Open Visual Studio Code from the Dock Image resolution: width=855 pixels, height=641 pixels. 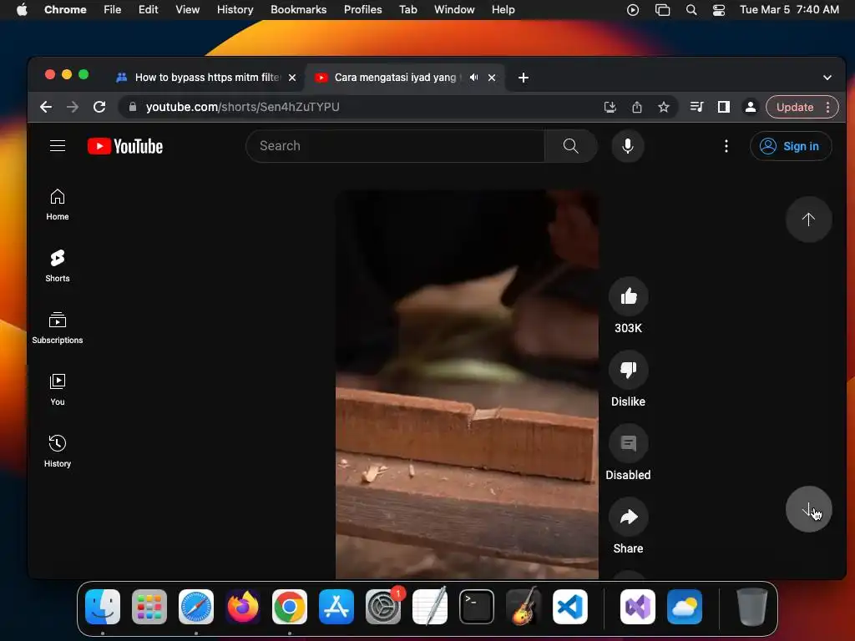(x=569, y=607)
